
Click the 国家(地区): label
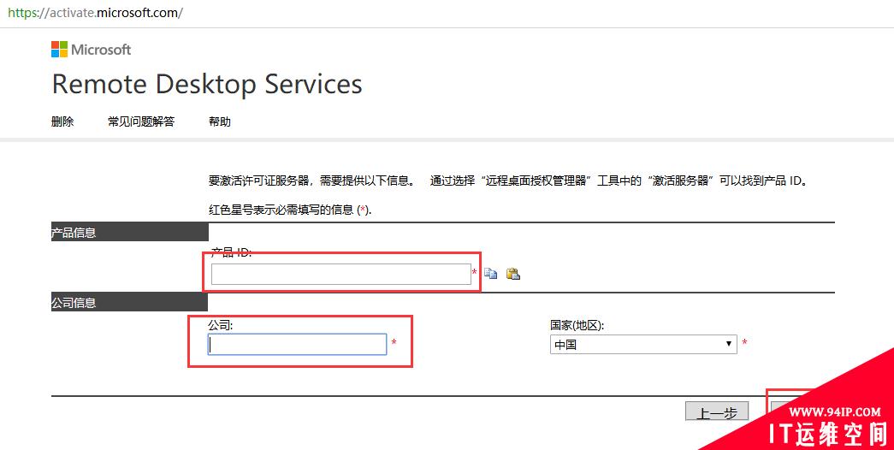click(577, 325)
